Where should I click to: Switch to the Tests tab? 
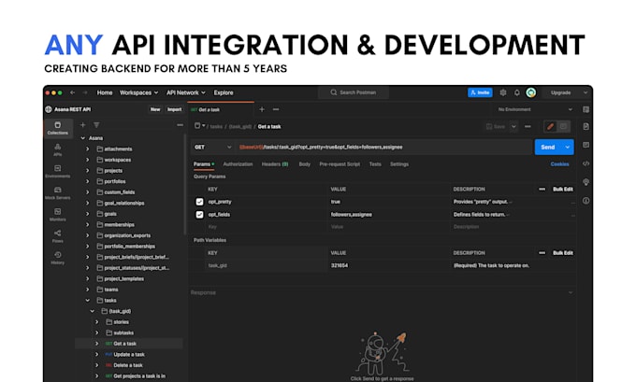tap(375, 164)
